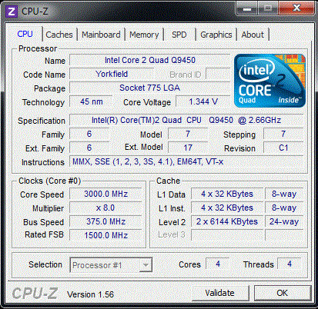
Task: Click the Intel Core 2 Quad logo
Action: tap(269, 81)
